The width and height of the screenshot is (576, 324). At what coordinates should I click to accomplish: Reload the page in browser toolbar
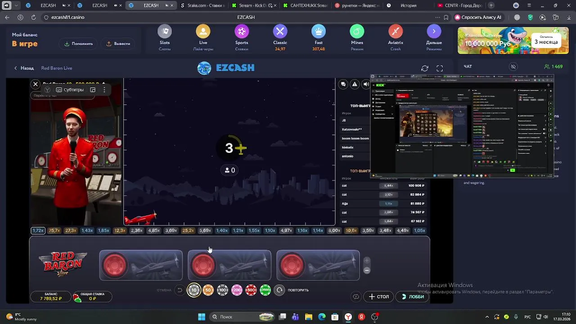click(x=33, y=17)
